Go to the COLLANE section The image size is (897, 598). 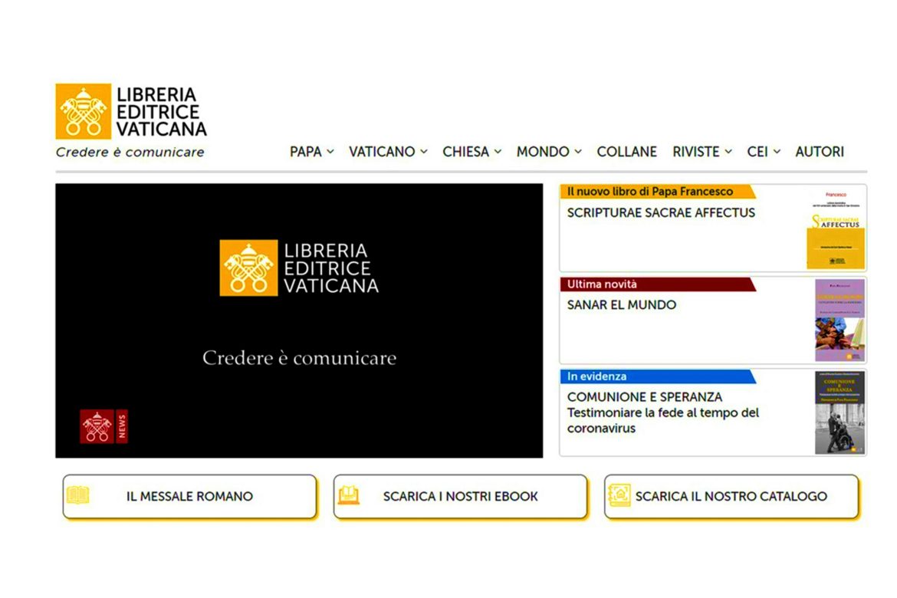[627, 152]
